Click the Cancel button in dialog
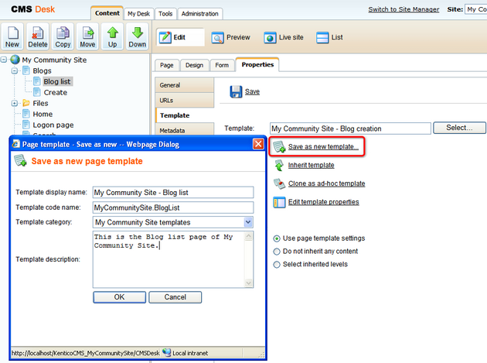487x363 pixels. tap(175, 297)
